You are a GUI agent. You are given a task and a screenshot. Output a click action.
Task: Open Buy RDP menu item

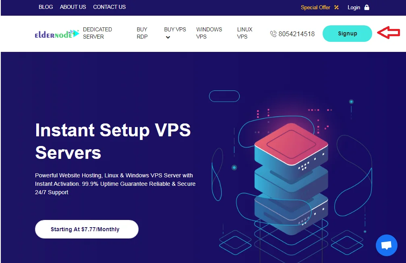(x=142, y=33)
